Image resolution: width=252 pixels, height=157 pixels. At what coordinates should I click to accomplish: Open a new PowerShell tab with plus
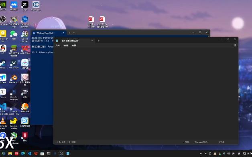coord(69,33)
